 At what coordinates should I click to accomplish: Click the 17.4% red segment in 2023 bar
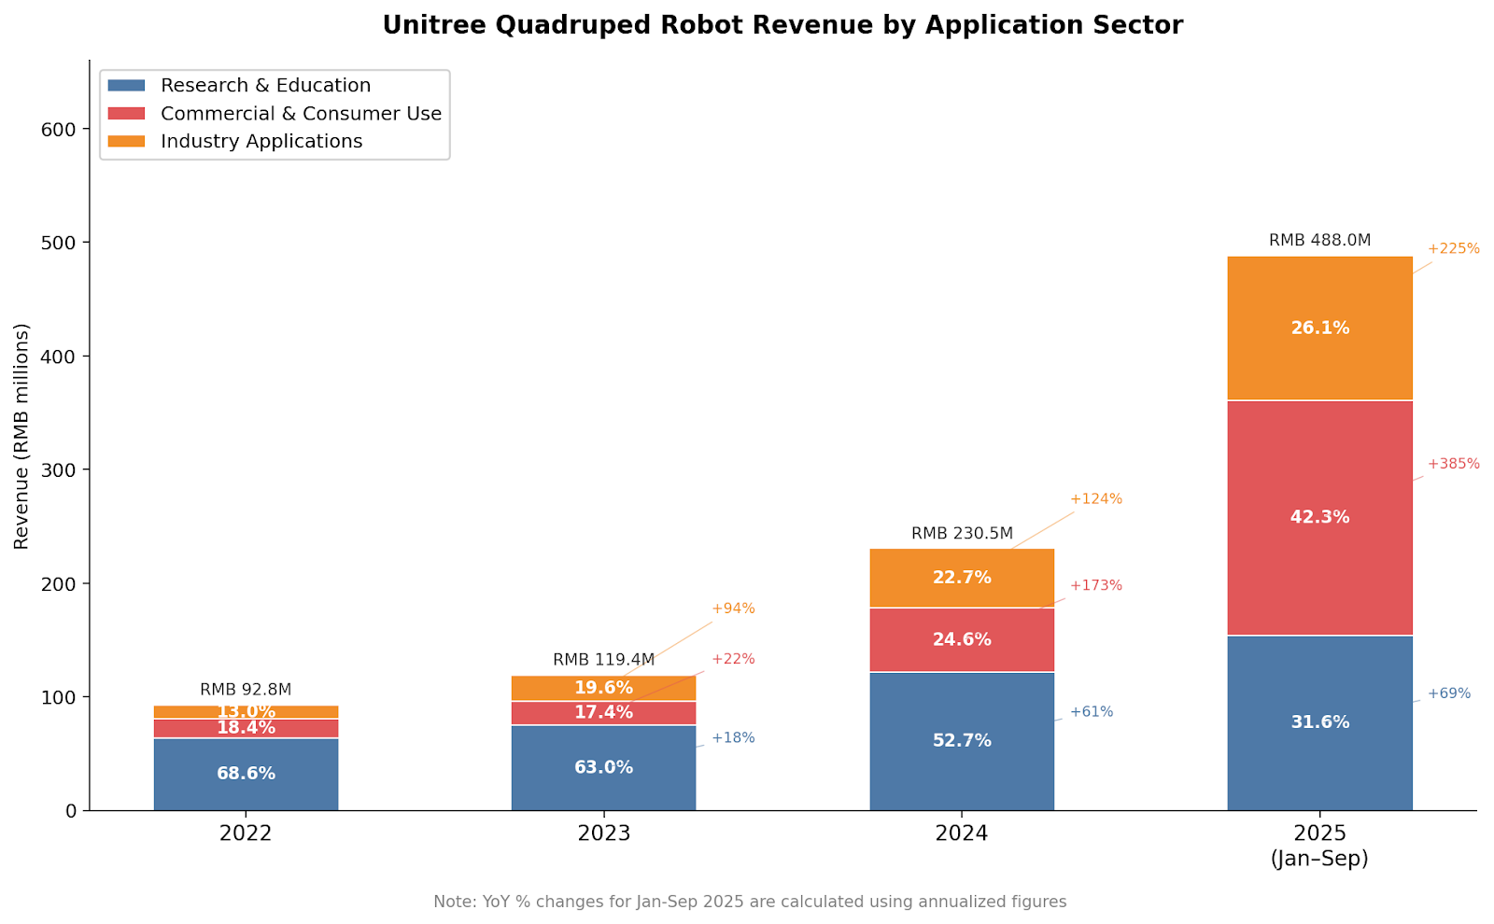click(x=604, y=713)
